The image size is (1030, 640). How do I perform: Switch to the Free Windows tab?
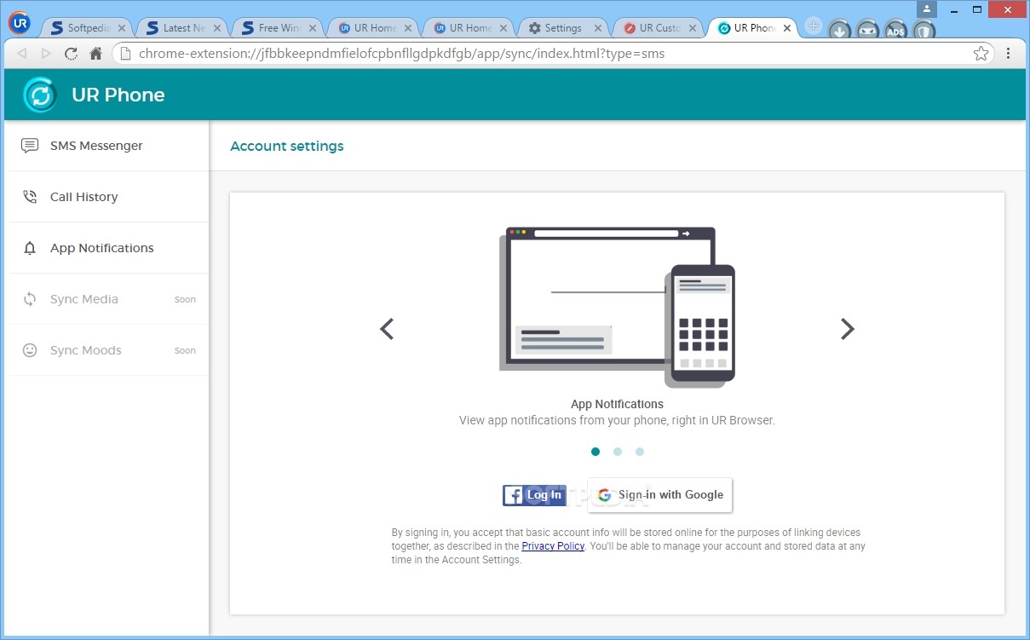pos(279,28)
